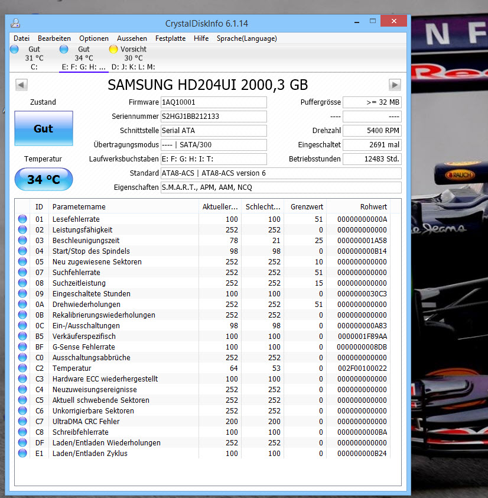The width and height of the screenshot is (488, 498).
Task: Open the Festplatte menu
Action: point(170,38)
